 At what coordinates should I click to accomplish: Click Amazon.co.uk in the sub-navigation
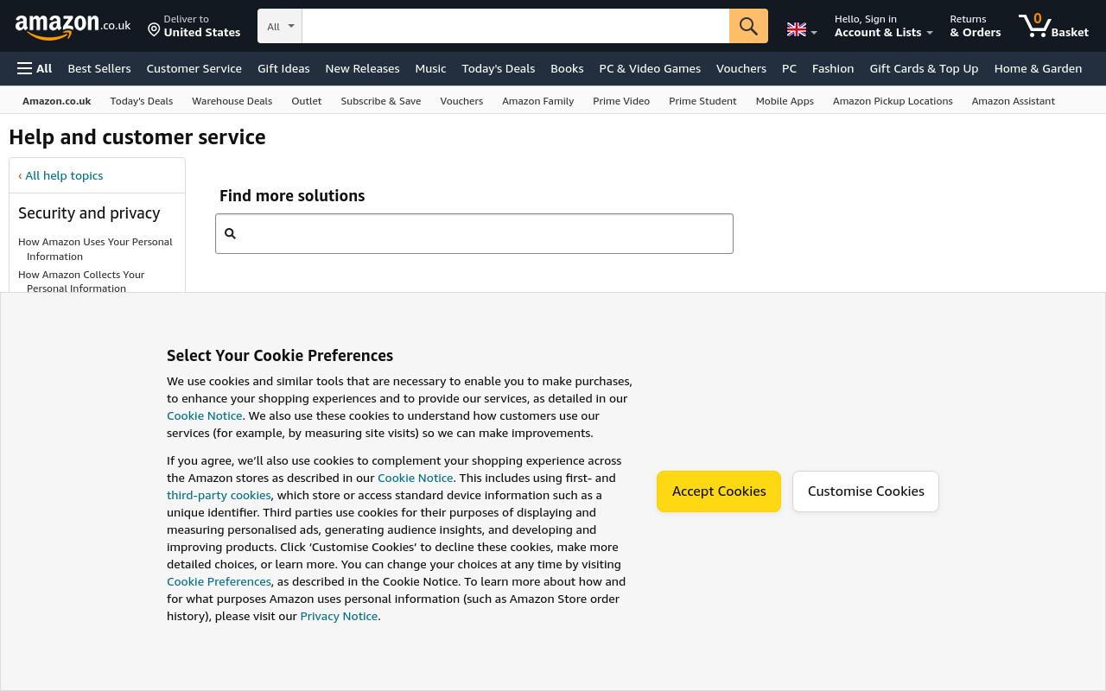[x=57, y=101]
